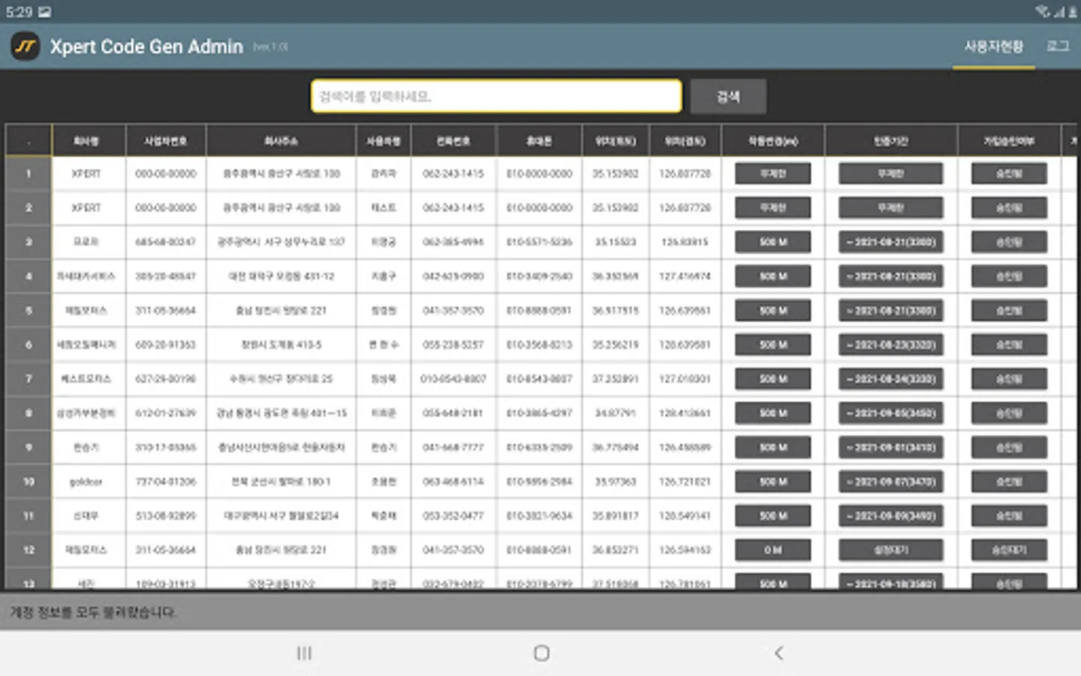
Task: Switch to the 로그 tab
Action: (1058, 47)
